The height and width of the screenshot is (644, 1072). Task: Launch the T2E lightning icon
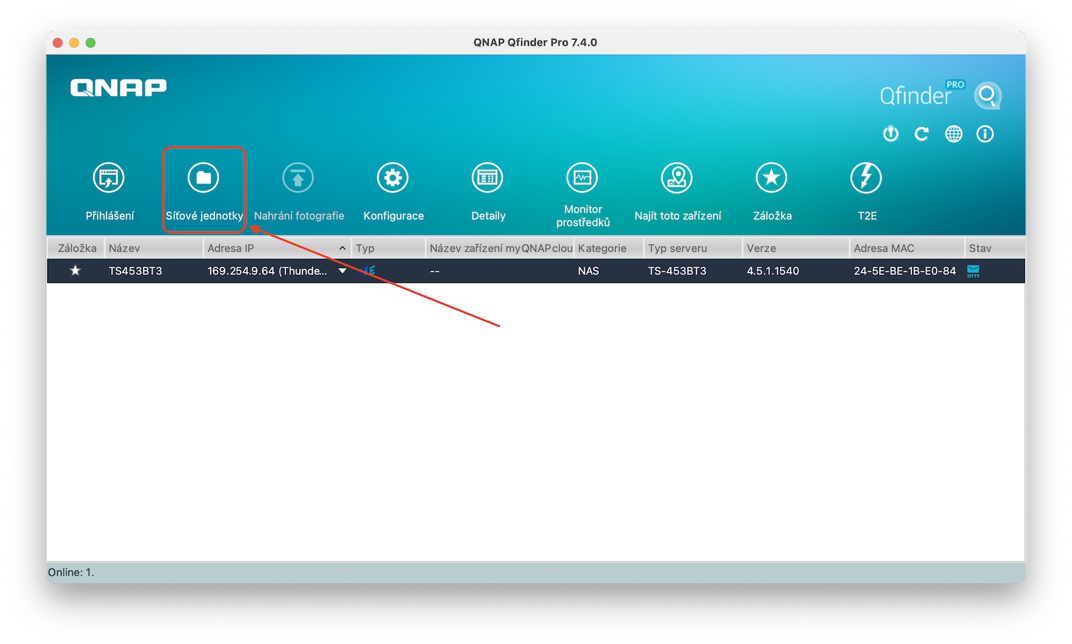pos(866,178)
